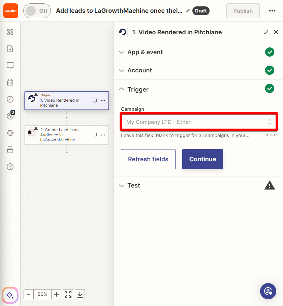Add comment on Create Lead step

coord(95,135)
